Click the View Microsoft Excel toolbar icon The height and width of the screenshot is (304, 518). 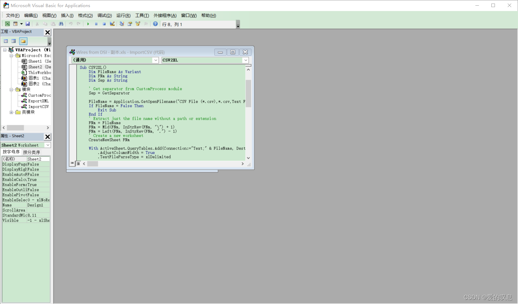pos(7,24)
